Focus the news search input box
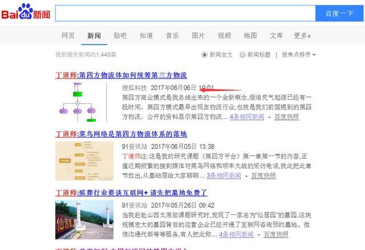Viewport: 365px width, 250px height. click(x=185, y=13)
